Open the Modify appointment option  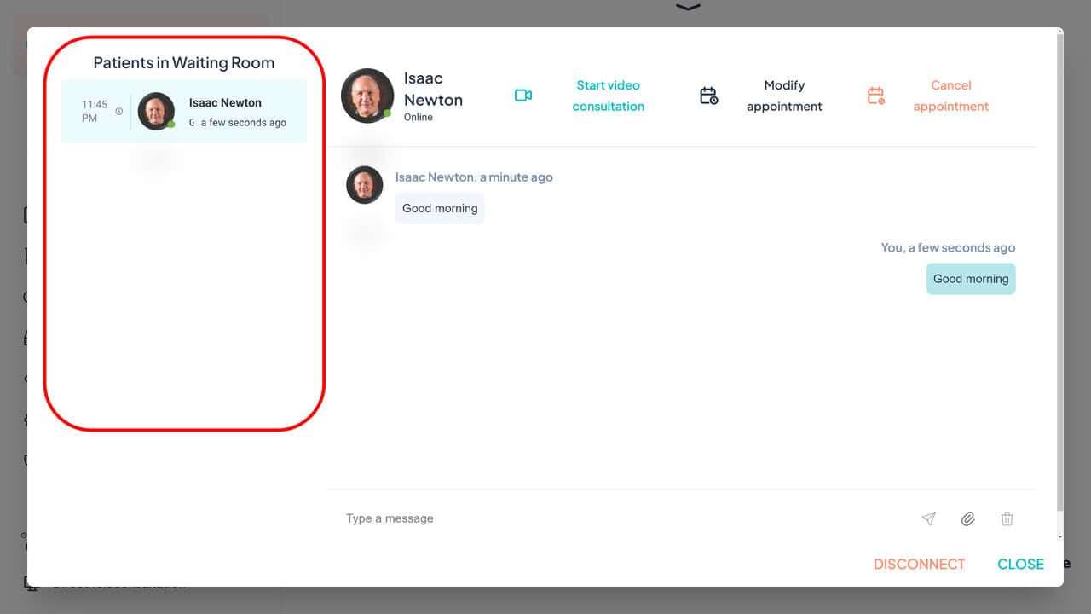click(784, 96)
